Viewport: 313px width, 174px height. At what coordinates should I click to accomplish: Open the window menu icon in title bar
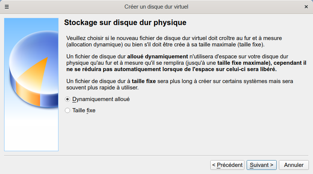point(7,7)
